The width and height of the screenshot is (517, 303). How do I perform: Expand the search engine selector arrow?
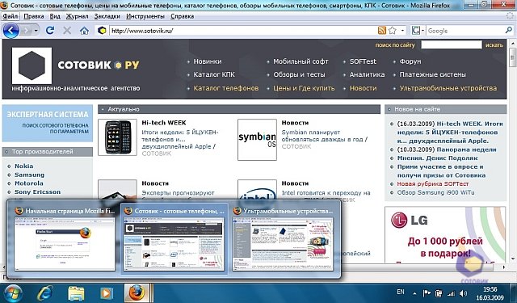(422, 31)
